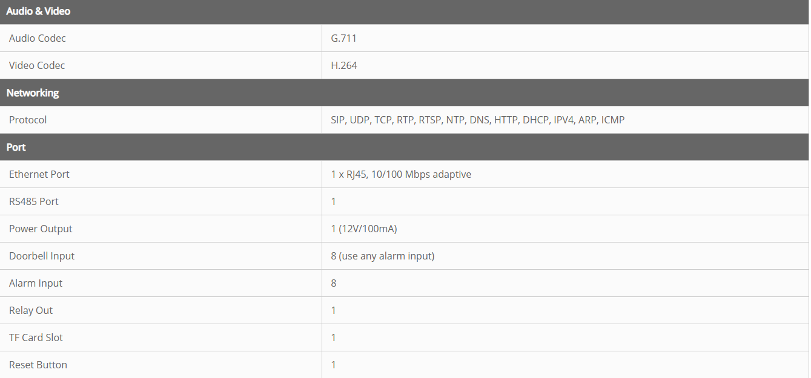Click the 12V/100mA power output value
The height and width of the screenshot is (378, 811).
364,229
